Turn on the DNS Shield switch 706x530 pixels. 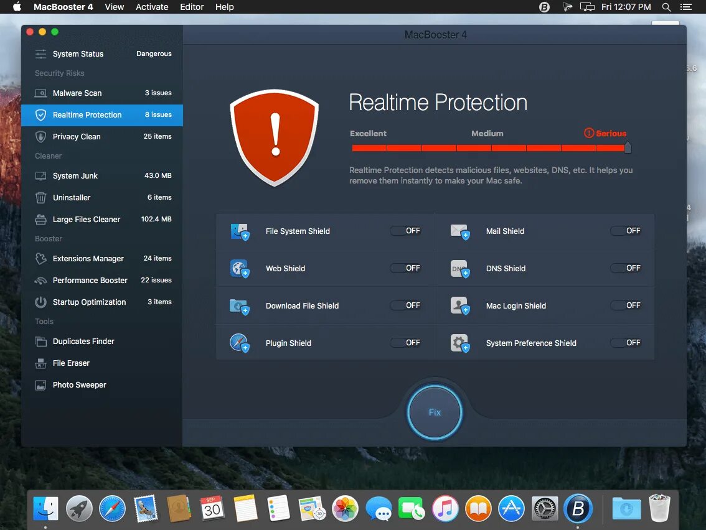tap(626, 268)
